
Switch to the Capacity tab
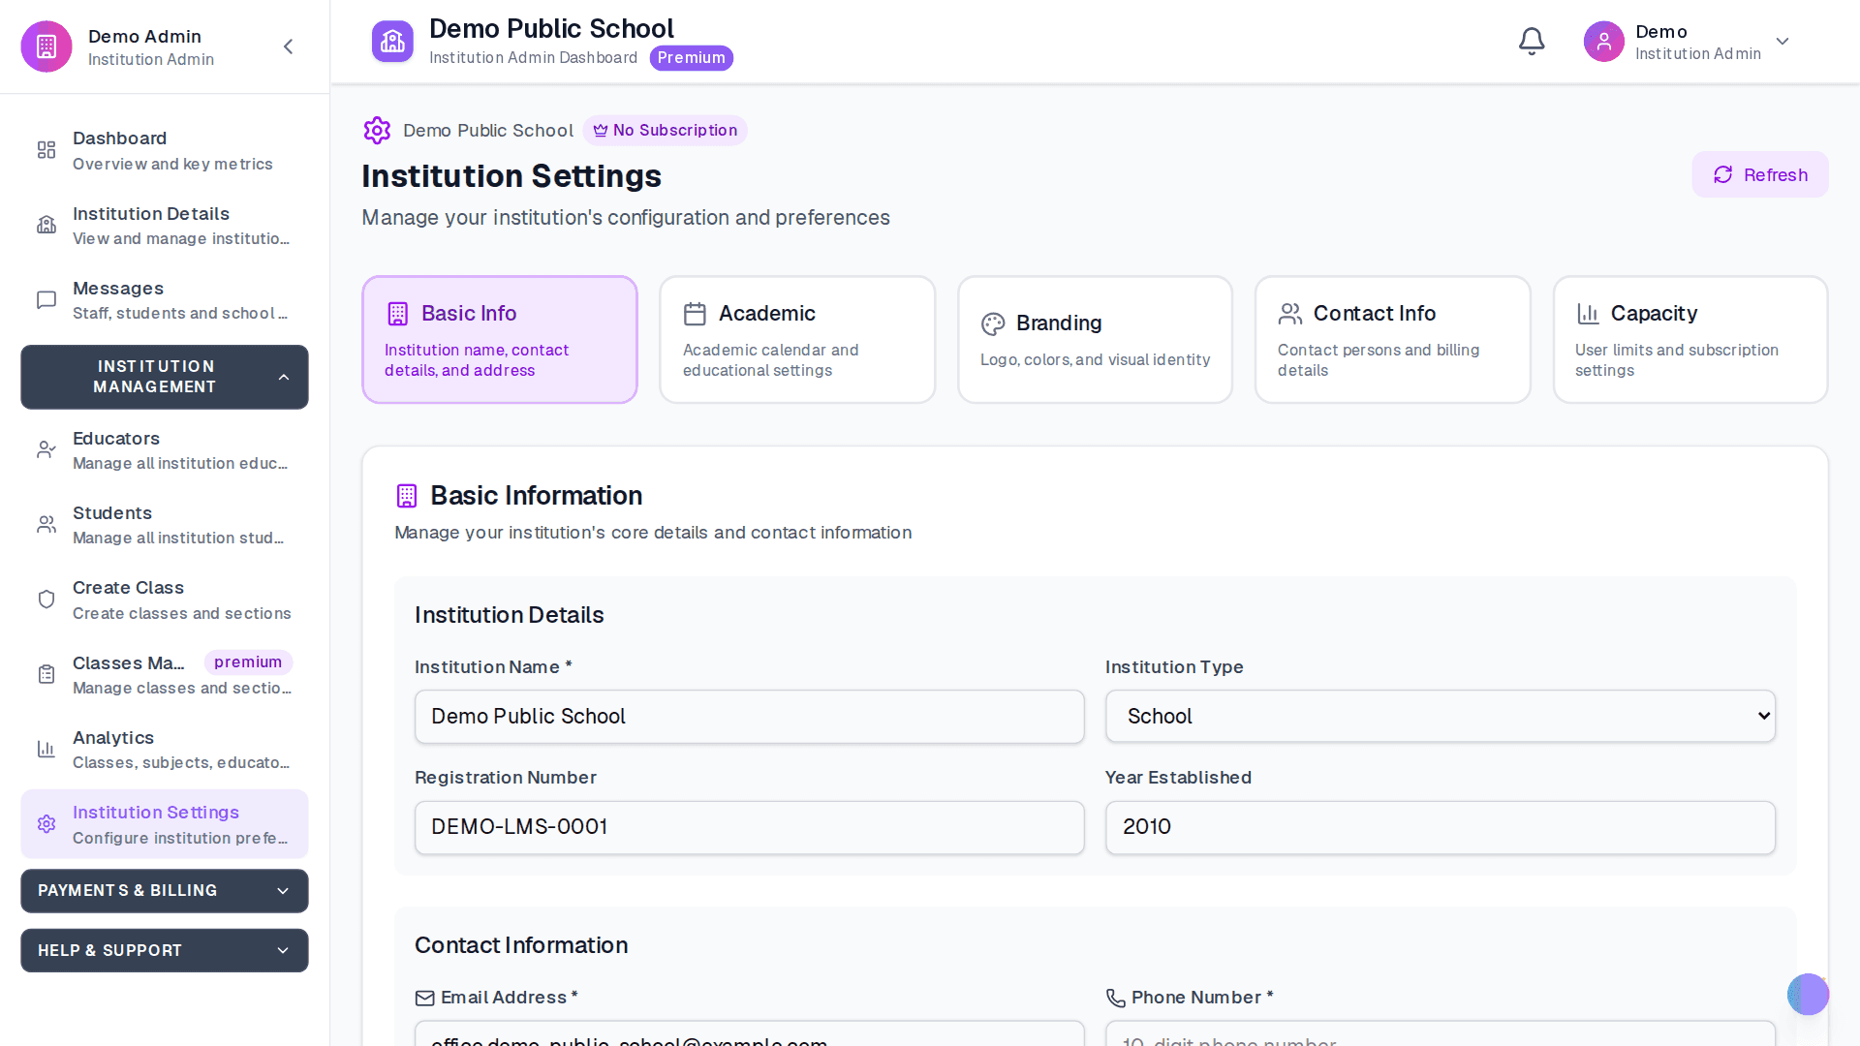(1690, 340)
